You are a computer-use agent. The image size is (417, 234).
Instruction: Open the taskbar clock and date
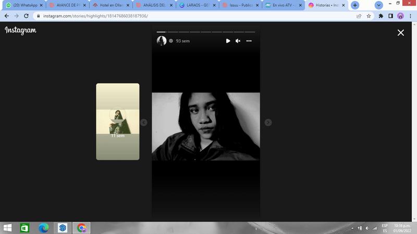pyautogui.click(x=402, y=228)
